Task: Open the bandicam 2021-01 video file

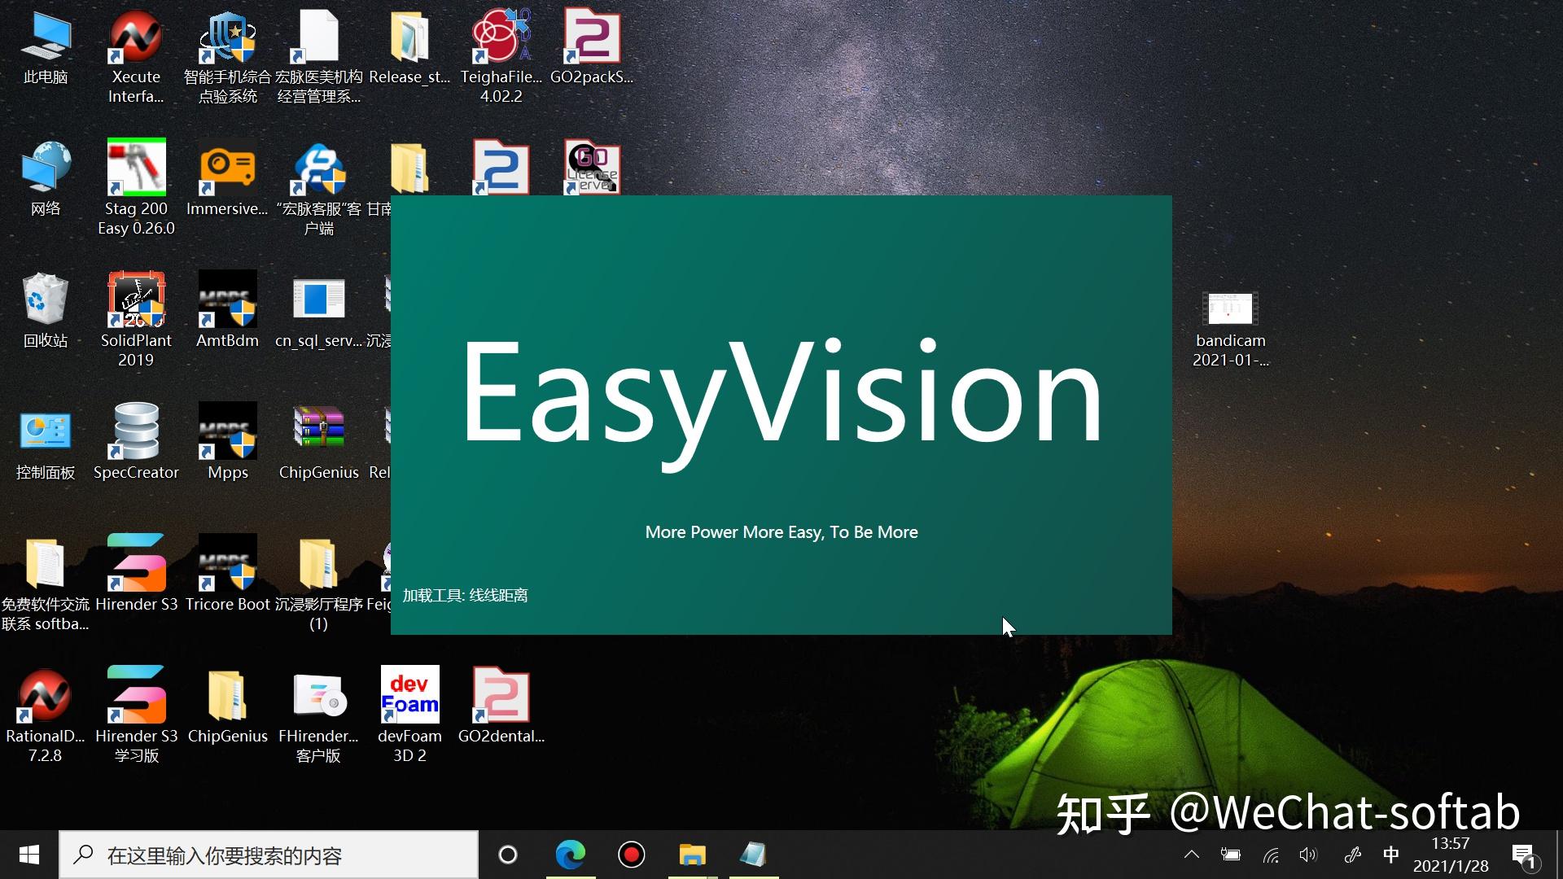Action: click(1229, 309)
